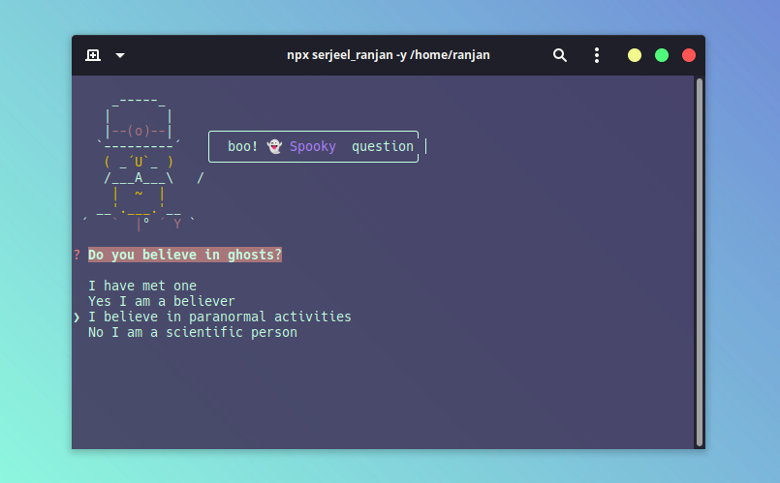Click the ASCII art robot character

click(x=141, y=165)
